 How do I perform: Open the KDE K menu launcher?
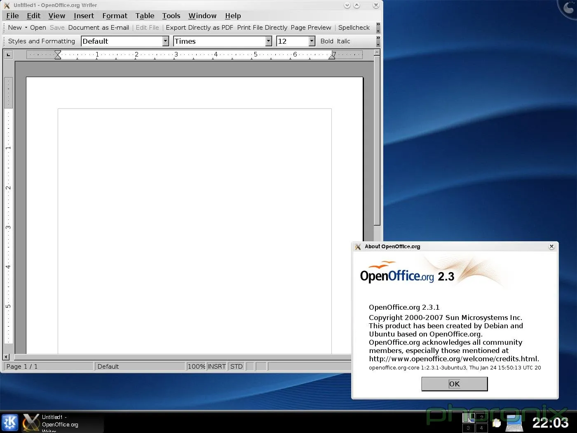pyautogui.click(x=10, y=422)
